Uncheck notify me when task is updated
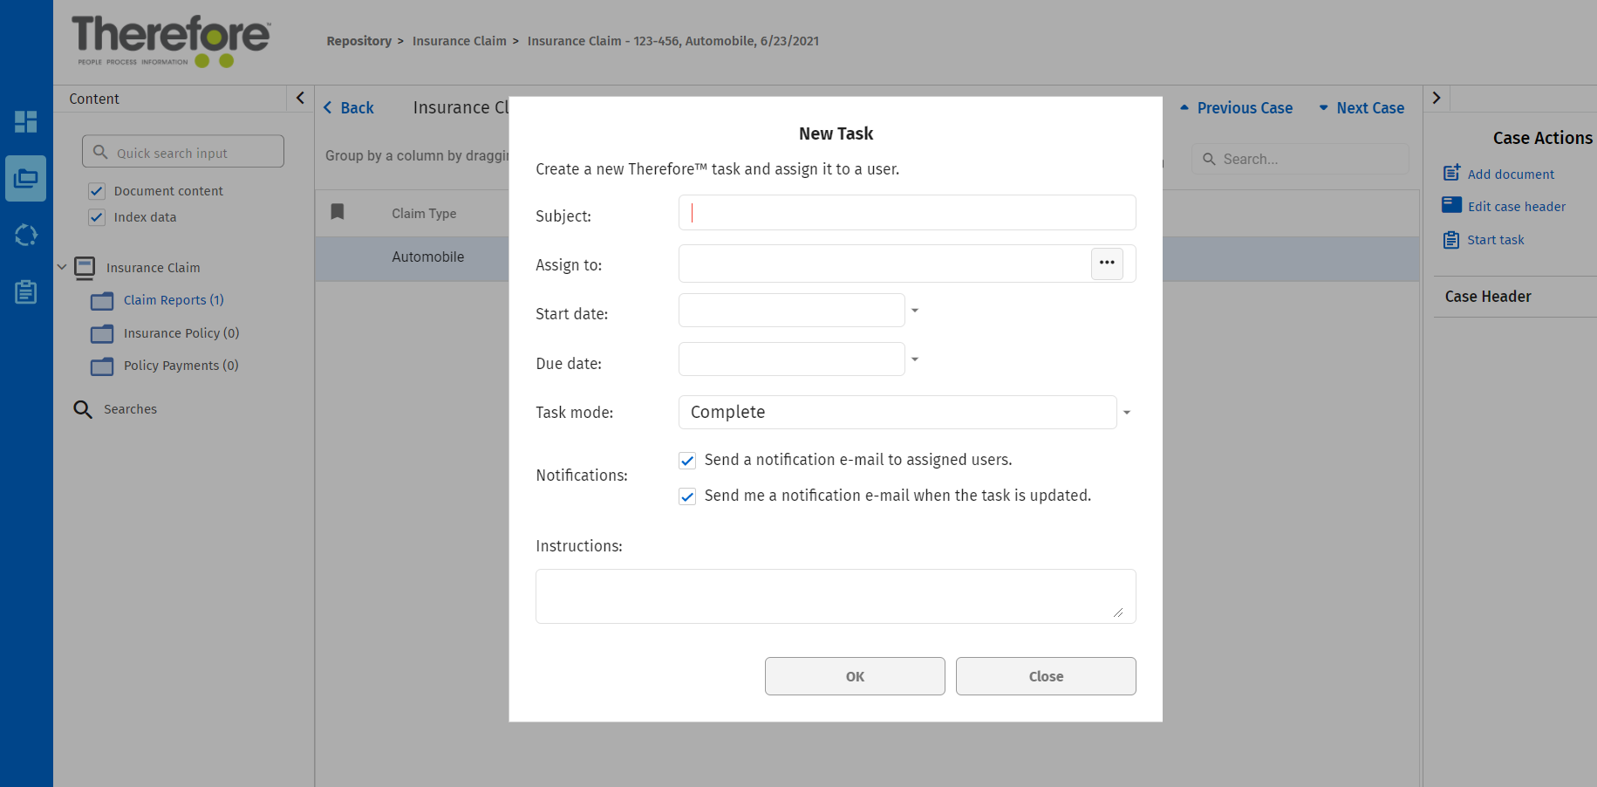Image resolution: width=1597 pixels, height=787 pixels. point(687,496)
